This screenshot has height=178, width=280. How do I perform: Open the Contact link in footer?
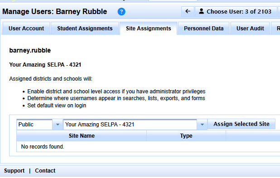pyautogui.click(x=45, y=171)
